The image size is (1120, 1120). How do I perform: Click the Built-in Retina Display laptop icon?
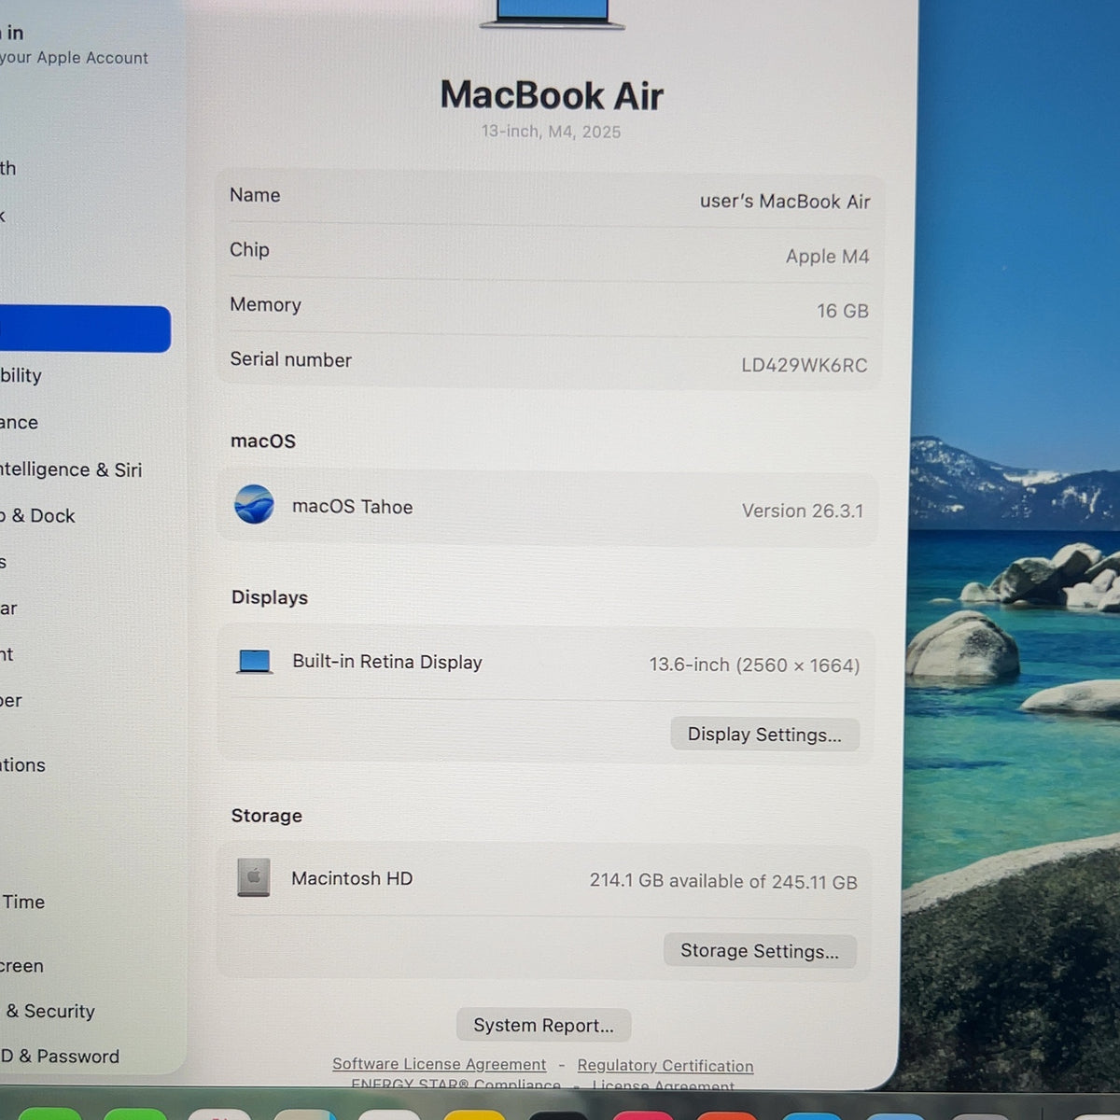tap(255, 662)
